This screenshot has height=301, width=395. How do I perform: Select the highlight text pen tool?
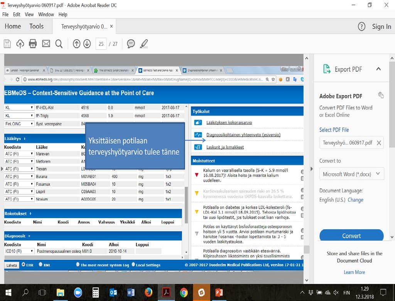(x=144, y=44)
